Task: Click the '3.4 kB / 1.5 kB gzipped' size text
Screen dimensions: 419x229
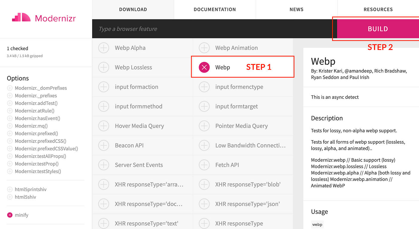Action: tap(25, 56)
